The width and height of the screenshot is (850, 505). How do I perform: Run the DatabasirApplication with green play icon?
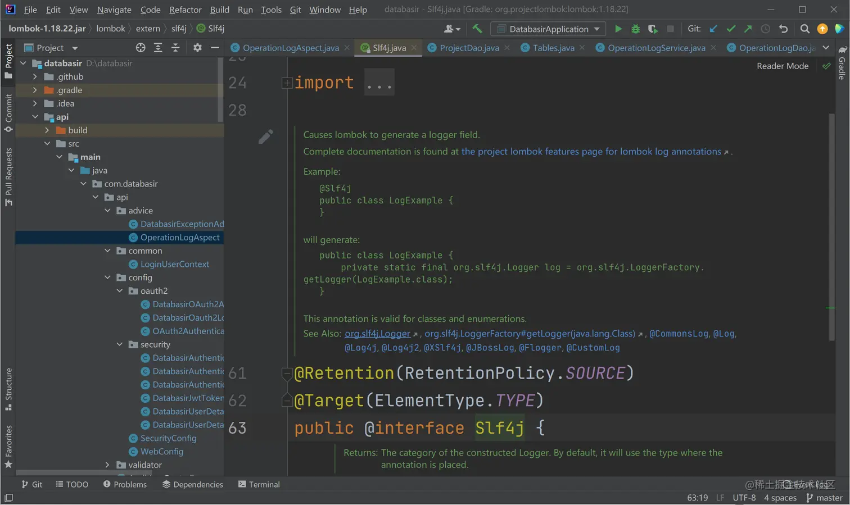point(618,29)
